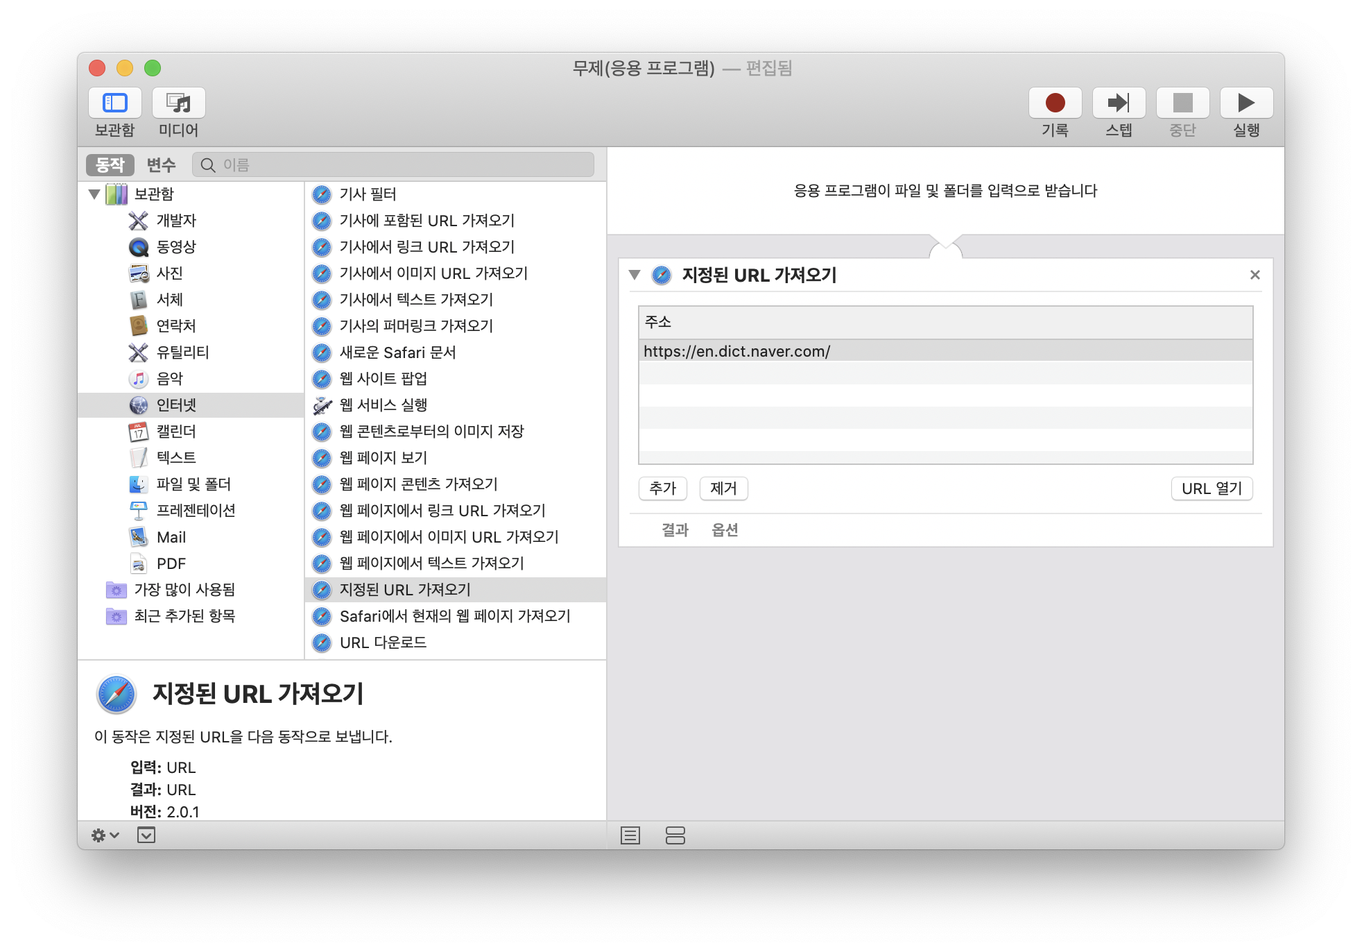Image resolution: width=1362 pixels, height=952 pixels.
Task: Click the Record (기록) button
Action: (1055, 103)
